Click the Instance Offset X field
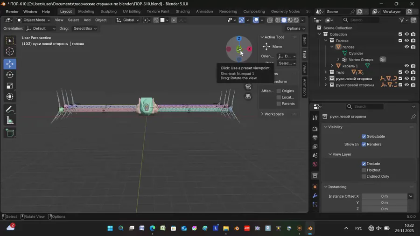Image resolution: width=420 pixels, height=236 pixels. (384, 196)
